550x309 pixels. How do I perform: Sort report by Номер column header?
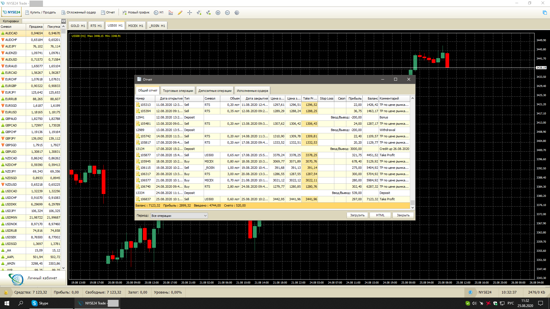click(x=145, y=98)
